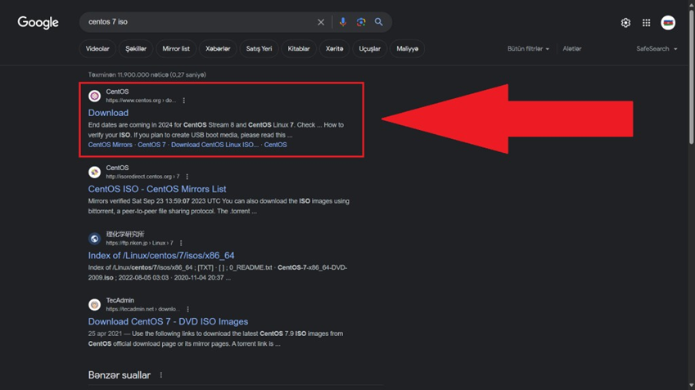Open Download CentOS 7 - DVD ISO Images result
The image size is (695, 390).
pyautogui.click(x=168, y=322)
